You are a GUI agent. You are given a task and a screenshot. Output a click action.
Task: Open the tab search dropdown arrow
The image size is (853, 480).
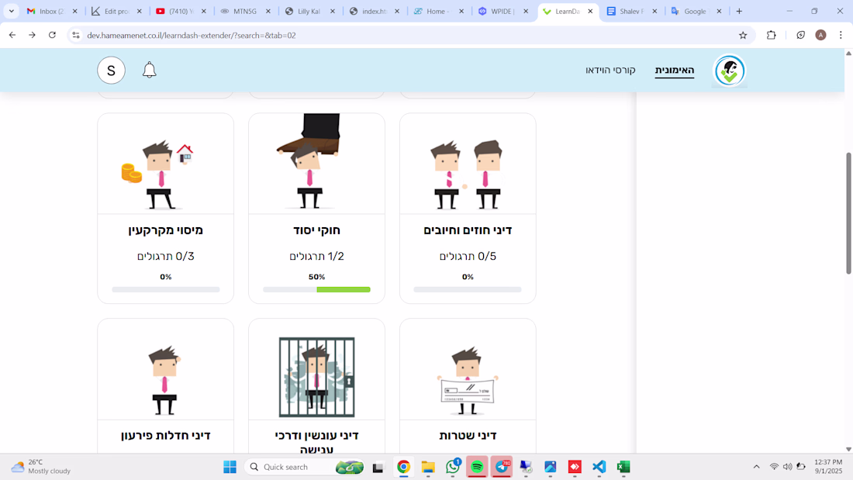coord(12,11)
